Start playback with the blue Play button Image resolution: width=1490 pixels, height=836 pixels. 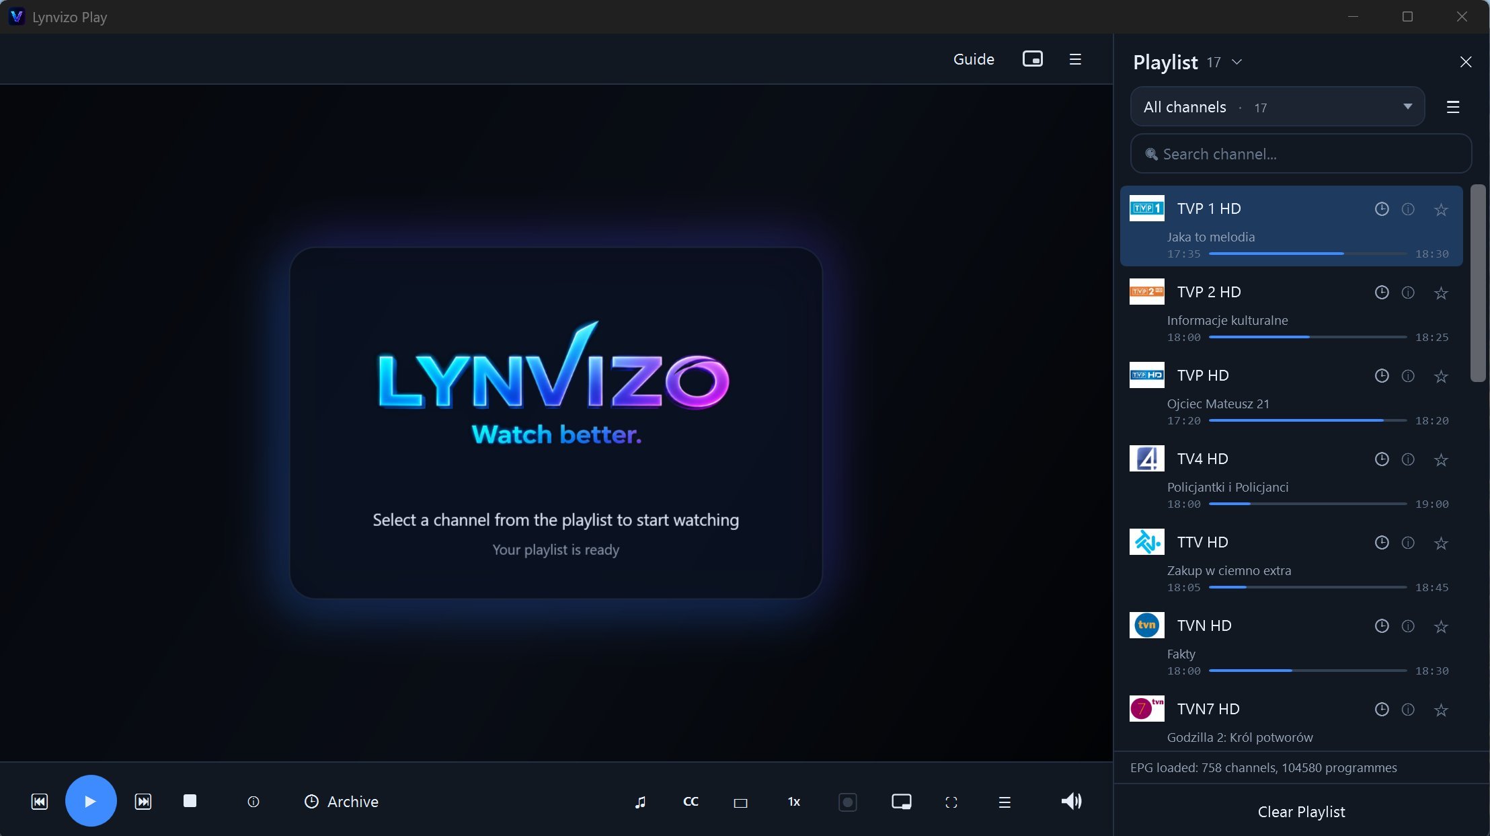coord(91,801)
